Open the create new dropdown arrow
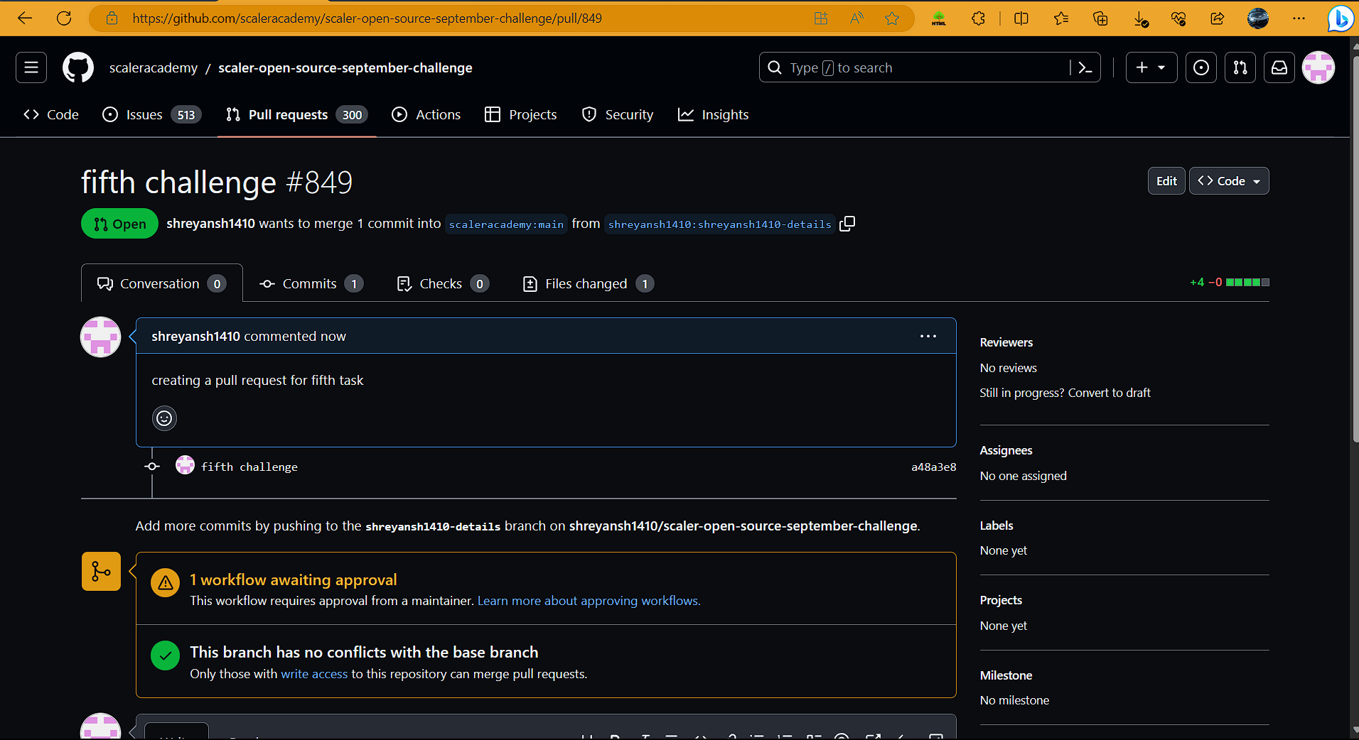 point(1162,67)
